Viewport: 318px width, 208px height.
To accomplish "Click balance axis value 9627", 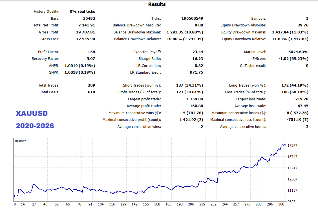I will point(291,202).
